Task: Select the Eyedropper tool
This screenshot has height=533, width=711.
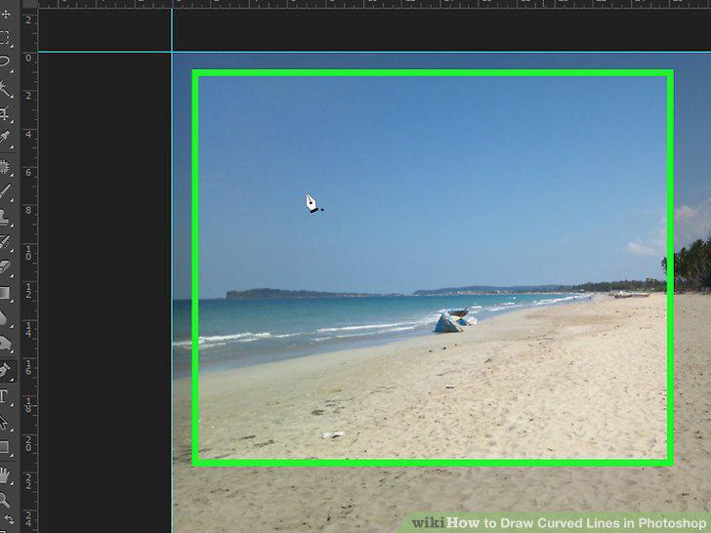Action: (x=5, y=137)
